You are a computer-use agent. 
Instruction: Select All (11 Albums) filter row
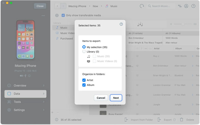(181, 33)
